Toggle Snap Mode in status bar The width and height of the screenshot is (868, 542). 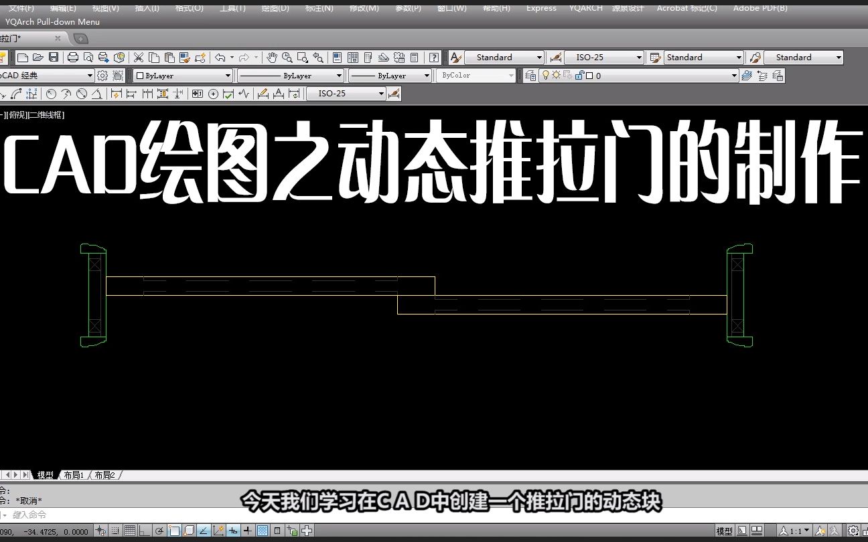[x=116, y=531]
